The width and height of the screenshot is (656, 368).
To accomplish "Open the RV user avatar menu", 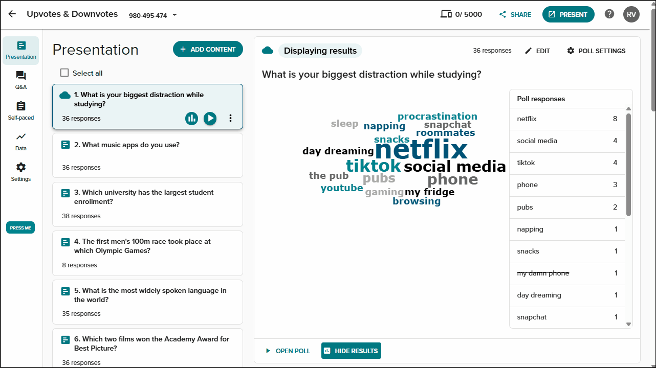I will point(631,14).
